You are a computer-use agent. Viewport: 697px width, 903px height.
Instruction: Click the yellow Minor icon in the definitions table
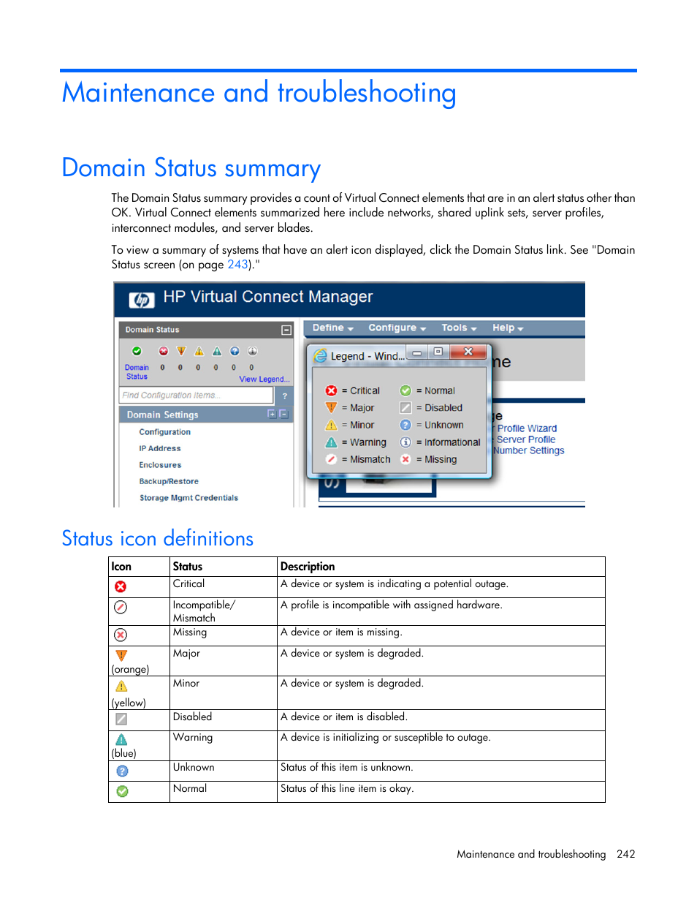121,686
